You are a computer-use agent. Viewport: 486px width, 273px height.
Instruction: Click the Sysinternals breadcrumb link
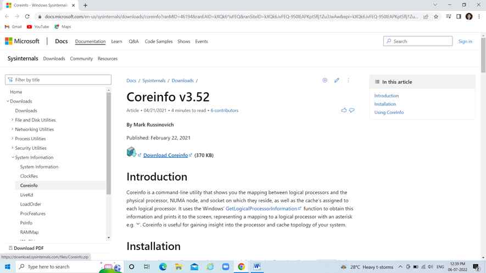click(154, 81)
